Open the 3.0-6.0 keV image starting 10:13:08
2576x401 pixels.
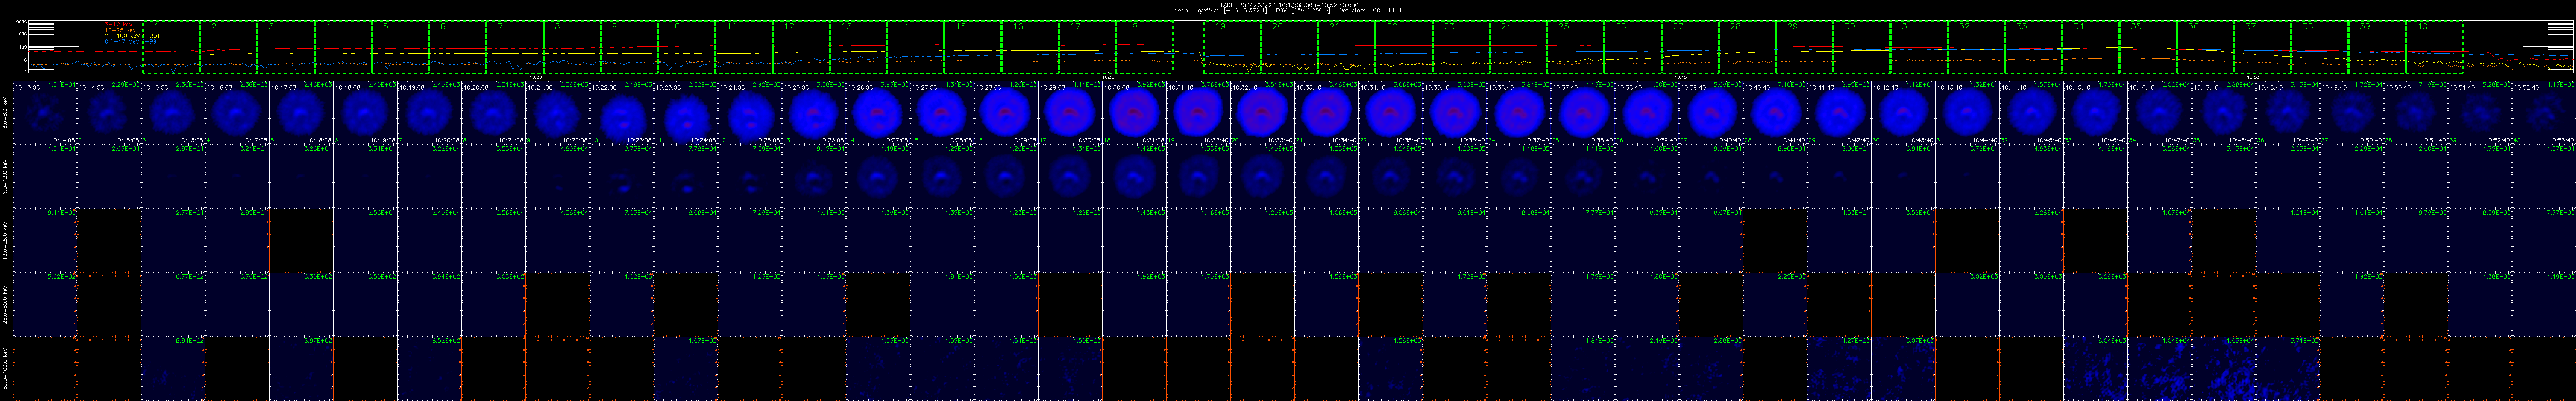pyautogui.click(x=45, y=113)
